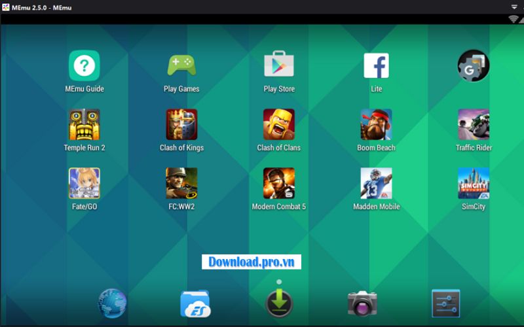Click the "Lite" label text
Screen dimensions: 524x327
pyautogui.click(x=376, y=89)
